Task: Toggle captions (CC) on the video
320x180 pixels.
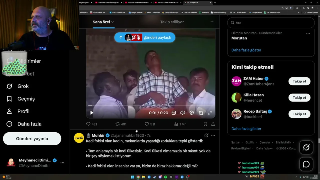Action: 174,113
